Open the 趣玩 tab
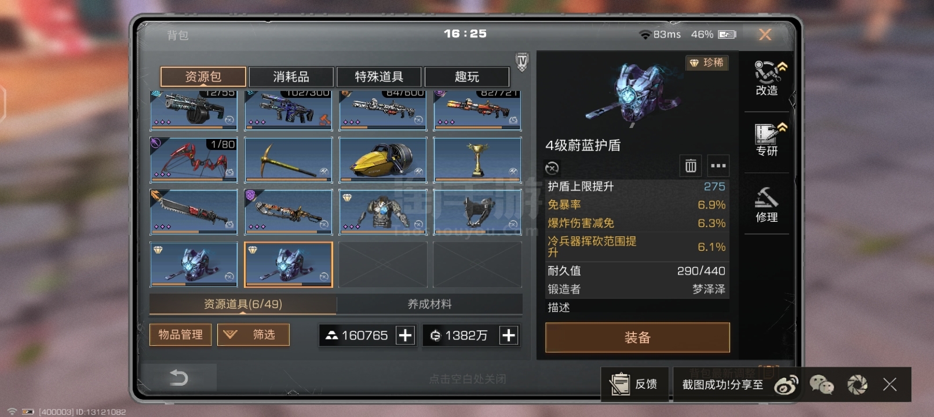Viewport: 934px width, 417px height. click(x=467, y=77)
